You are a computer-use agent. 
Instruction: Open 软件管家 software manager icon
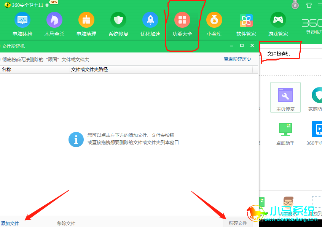pyautogui.click(x=246, y=21)
